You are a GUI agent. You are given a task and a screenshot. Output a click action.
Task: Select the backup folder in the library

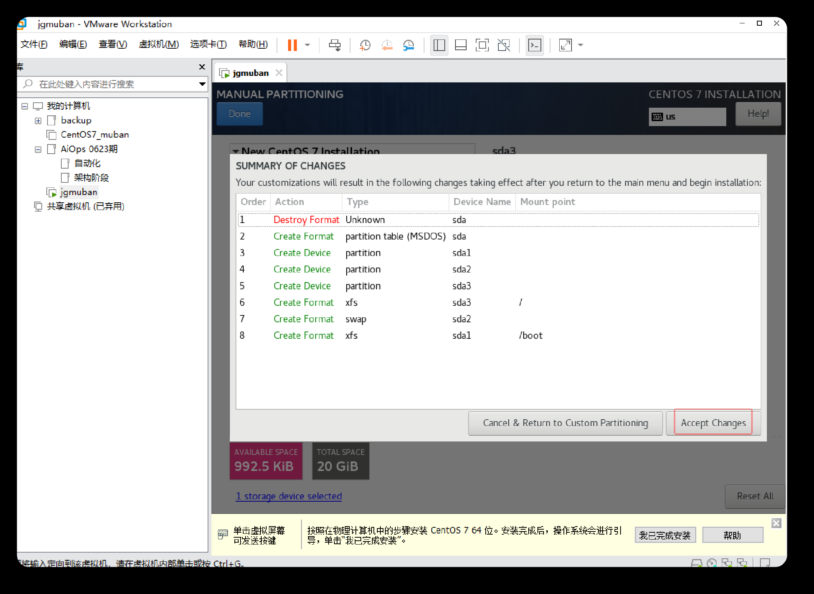(76, 120)
